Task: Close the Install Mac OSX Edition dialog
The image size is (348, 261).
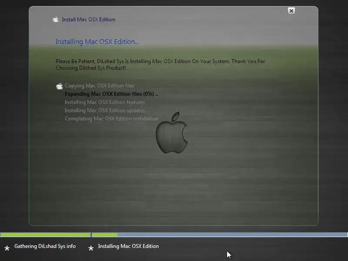Action: coord(291,11)
